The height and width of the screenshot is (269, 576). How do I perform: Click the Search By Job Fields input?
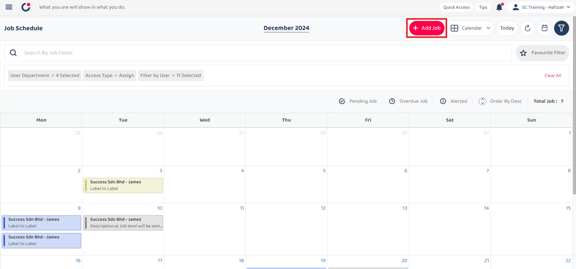258,53
